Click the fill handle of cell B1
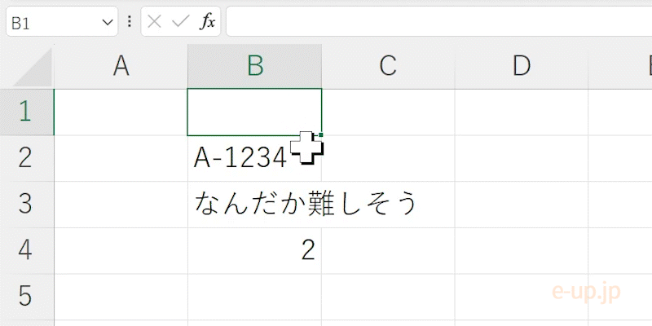652x326 pixels. pos(320,134)
